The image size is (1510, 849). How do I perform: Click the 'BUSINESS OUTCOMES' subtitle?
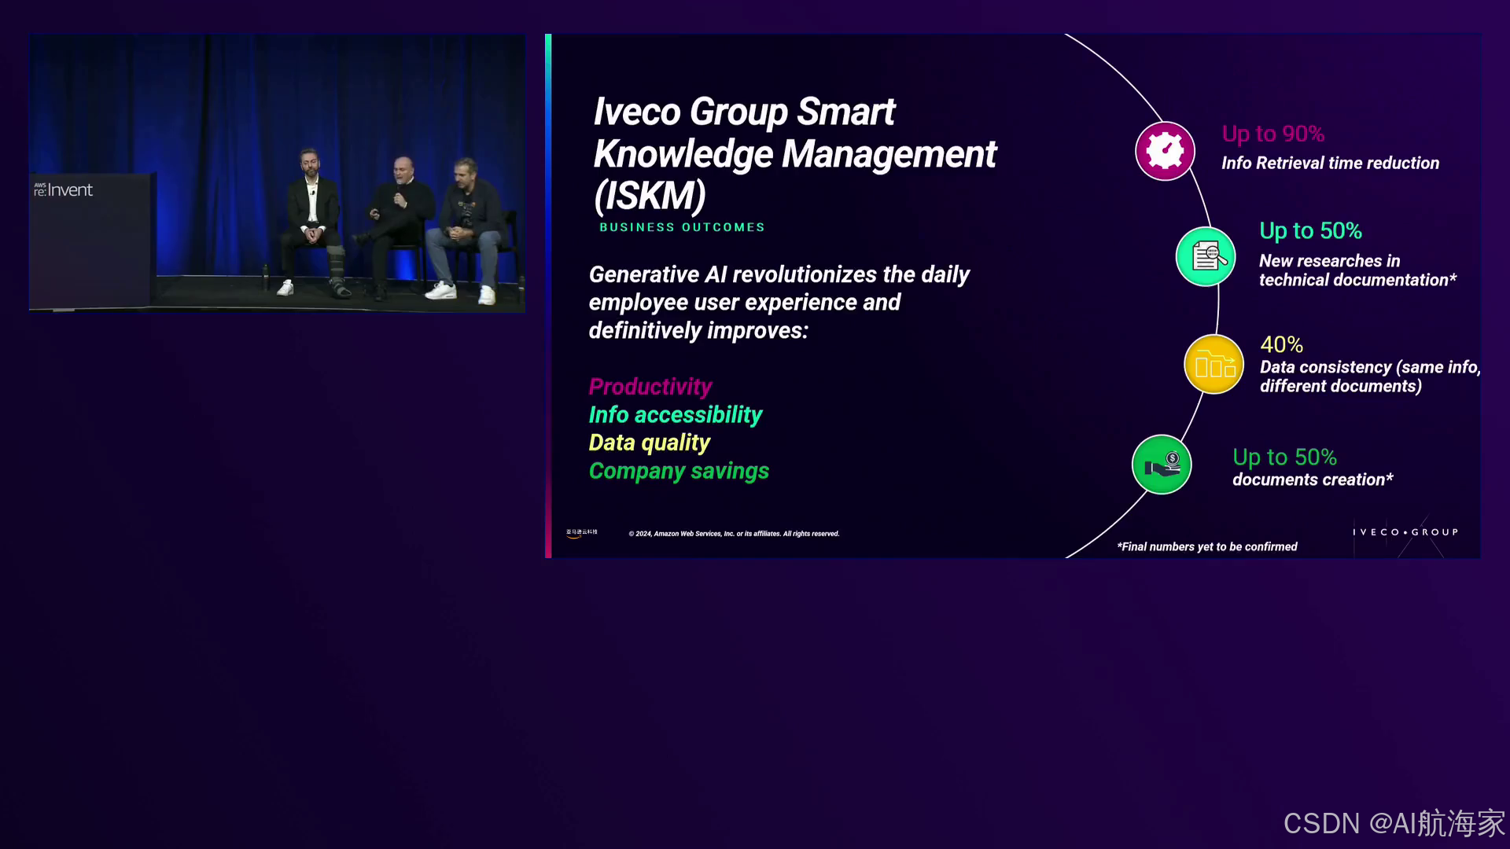point(682,227)
